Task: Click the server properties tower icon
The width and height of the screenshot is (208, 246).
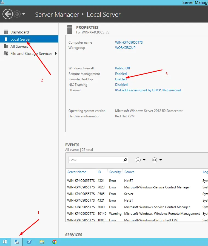Action: 70,30
